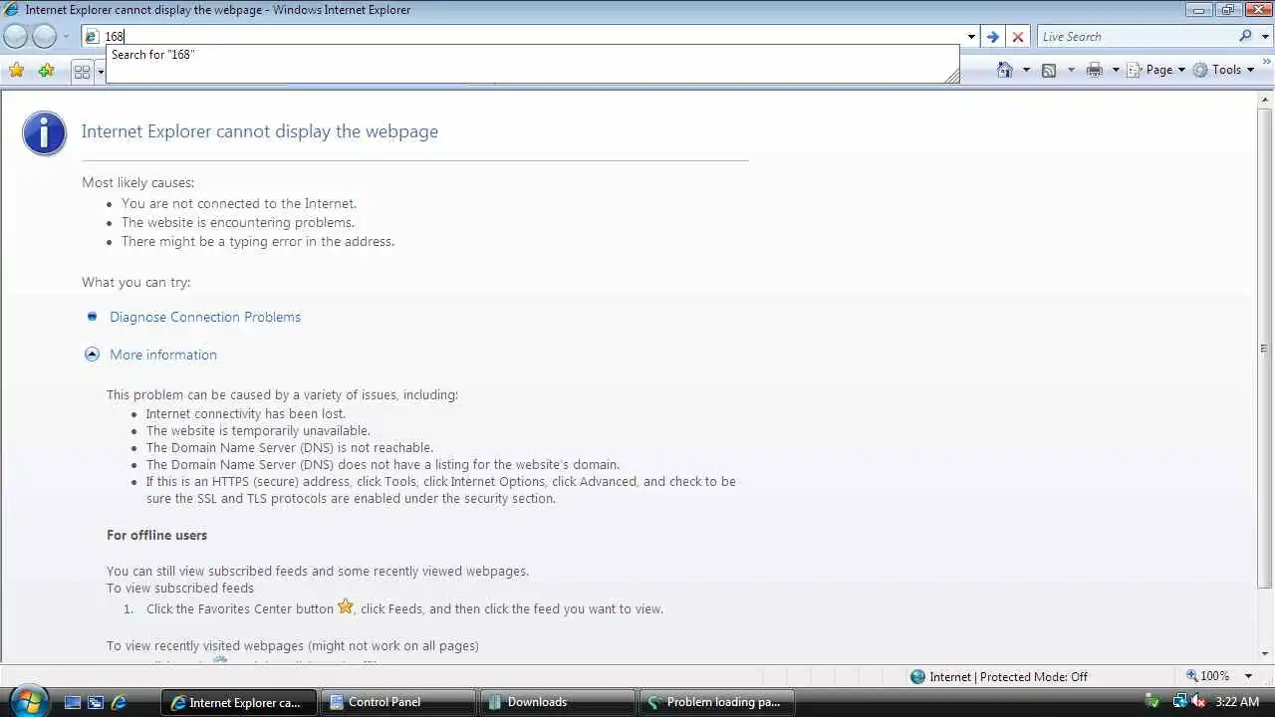Click the Internet zone globe in status bar

917,676
